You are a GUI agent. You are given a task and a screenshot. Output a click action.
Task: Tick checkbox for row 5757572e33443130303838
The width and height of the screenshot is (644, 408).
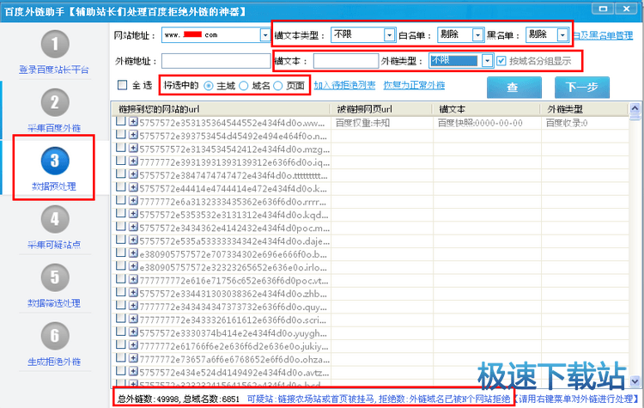[121, 292]
